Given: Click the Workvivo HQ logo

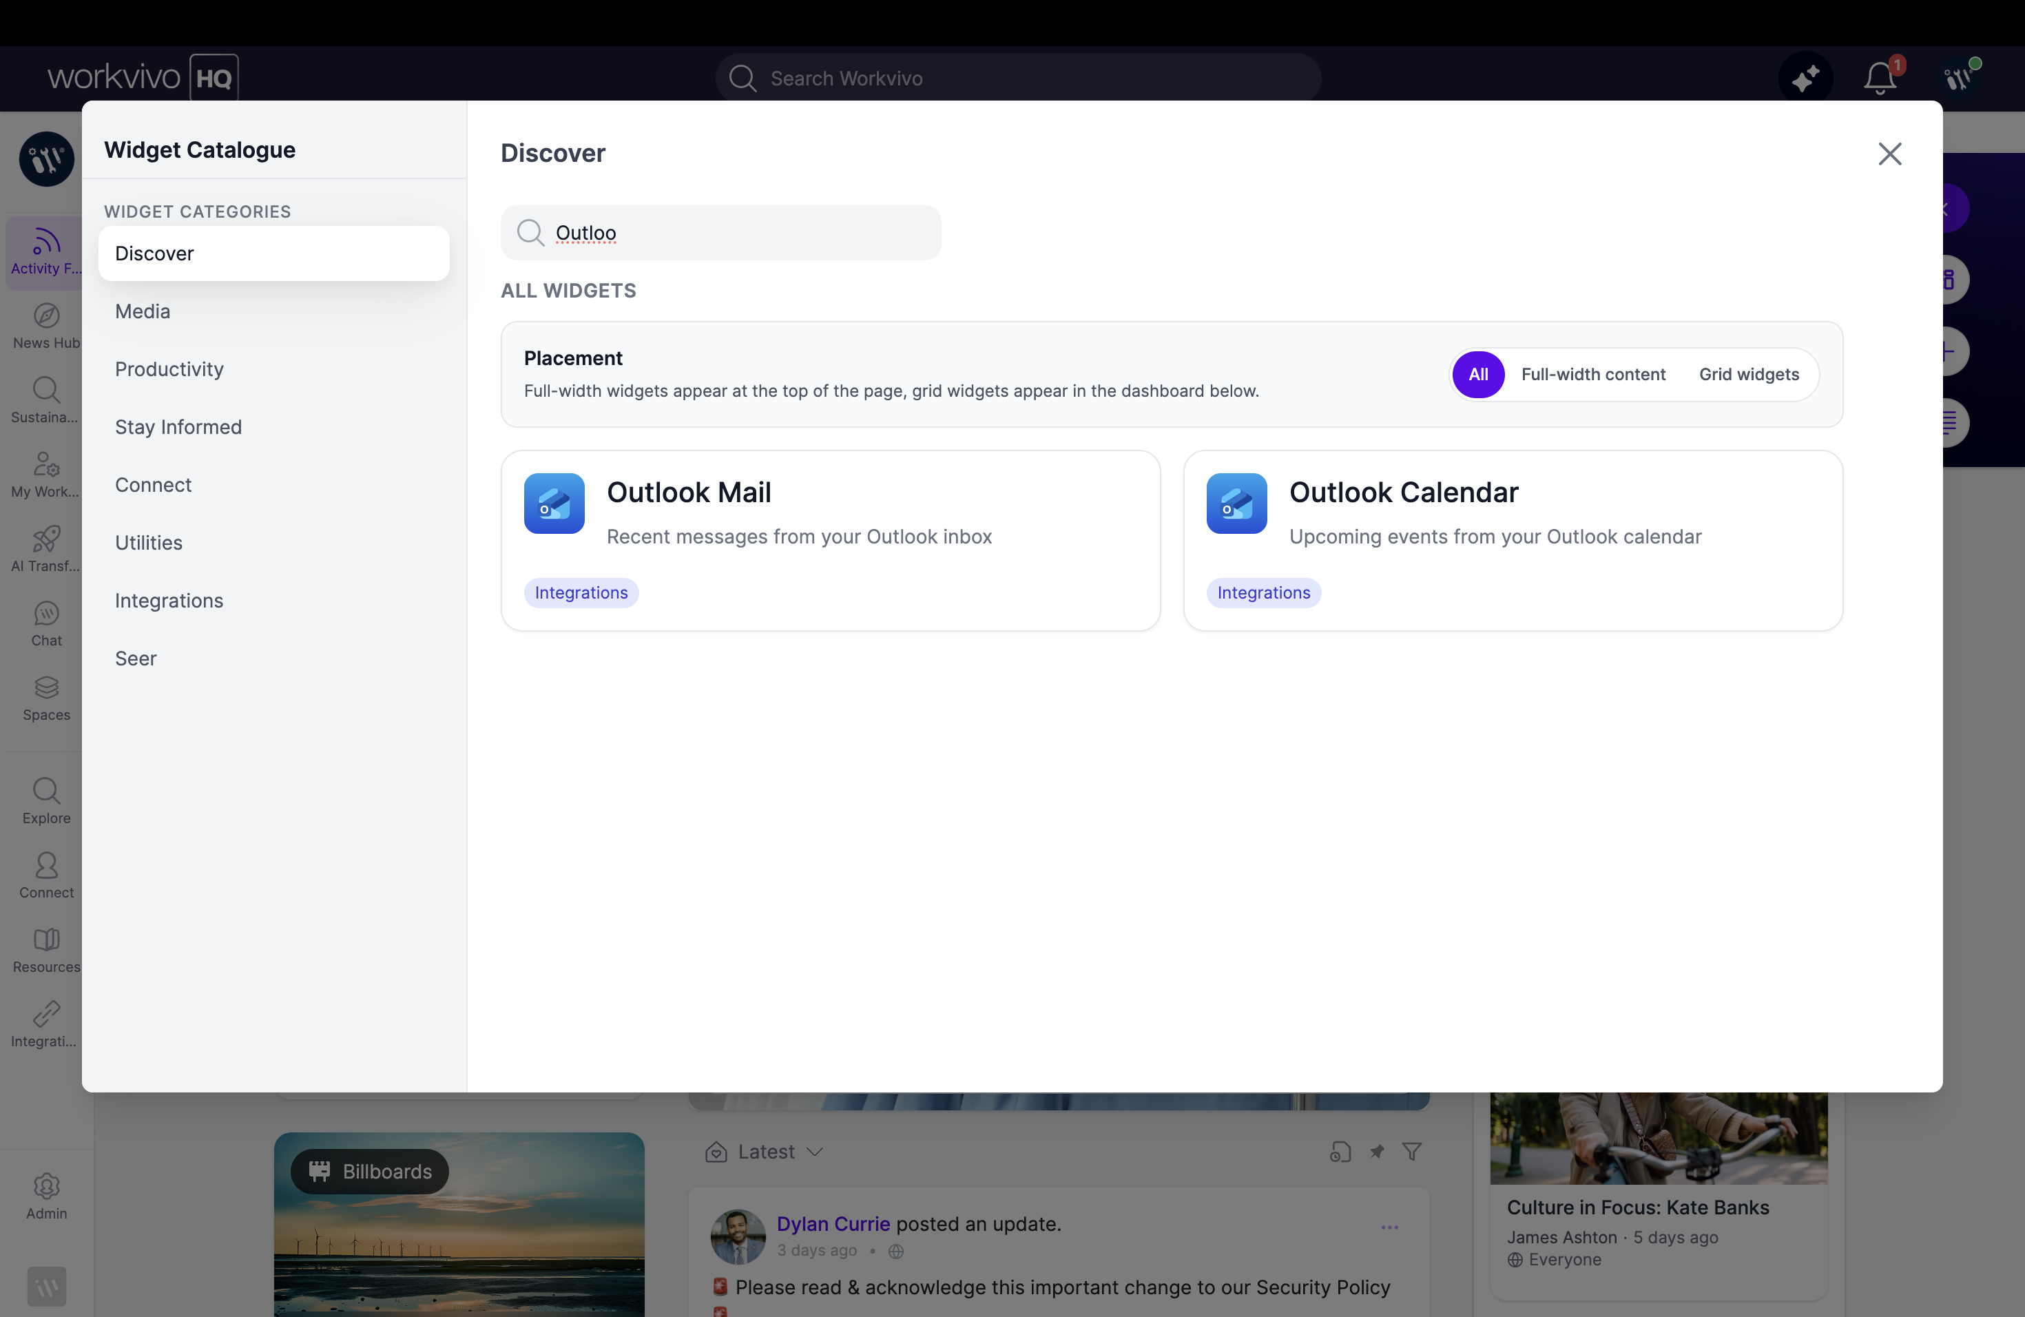Looking at the screenshot, I should [143, 77].
